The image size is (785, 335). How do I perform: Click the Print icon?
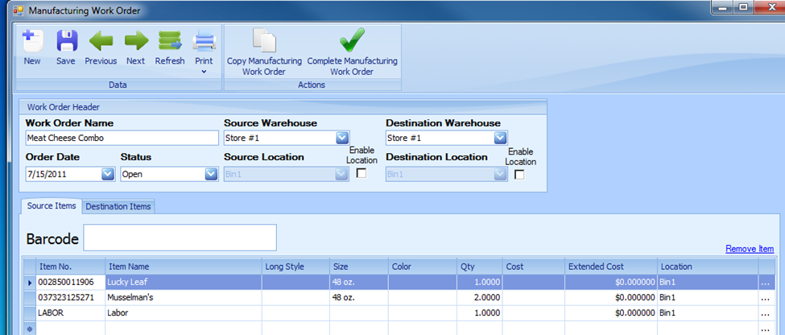[205, 41]
